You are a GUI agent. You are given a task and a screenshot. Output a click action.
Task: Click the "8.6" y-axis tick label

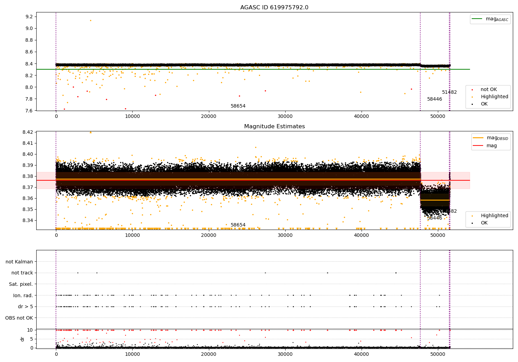click(29, 52)
